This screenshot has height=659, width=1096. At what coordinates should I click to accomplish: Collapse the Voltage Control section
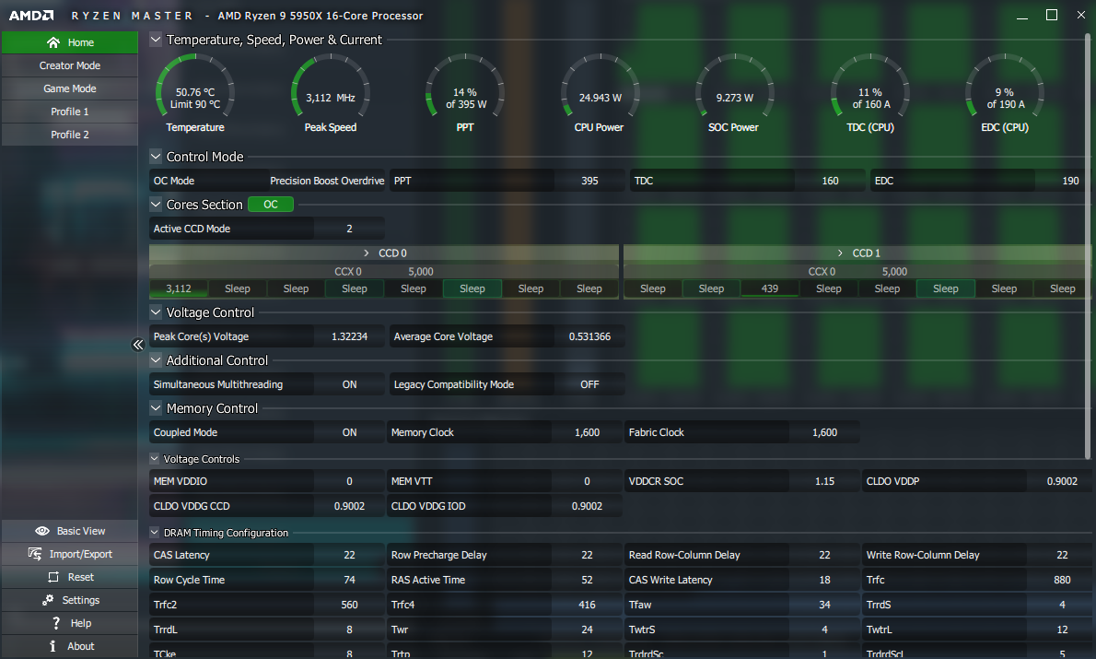click(x=156, y=312)
